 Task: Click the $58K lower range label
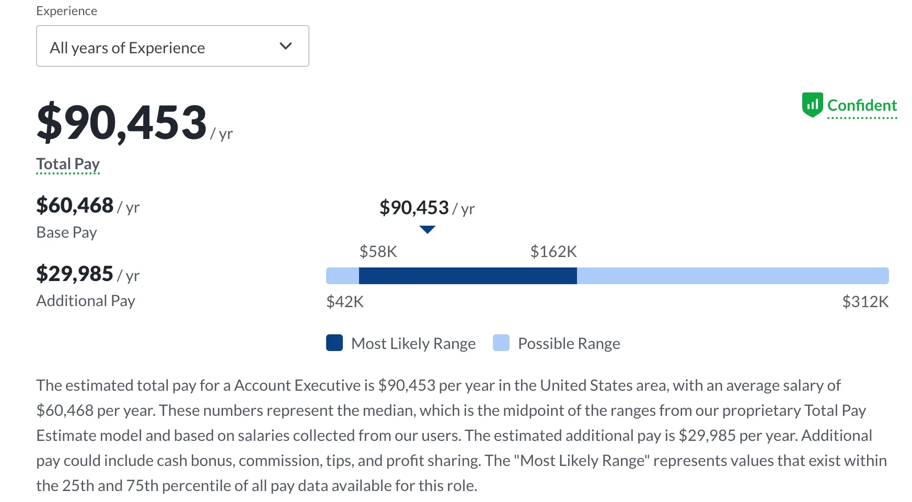[378, 252]
